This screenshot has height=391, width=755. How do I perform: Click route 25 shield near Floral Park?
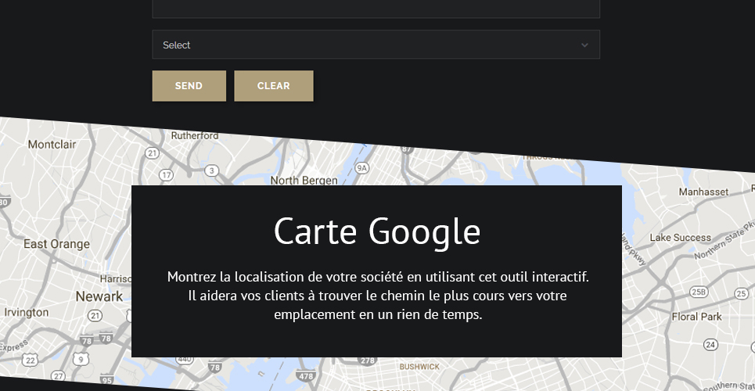click(741, 293)
